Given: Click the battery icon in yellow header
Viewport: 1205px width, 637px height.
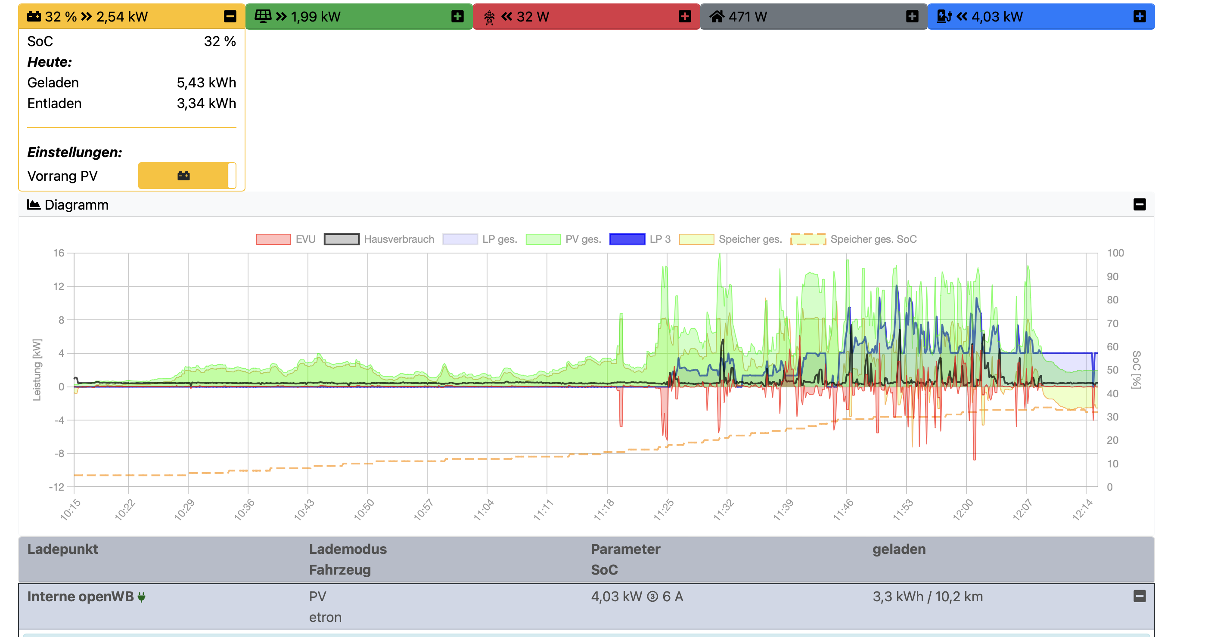Looking at the screenshot, I should point(34,17).
